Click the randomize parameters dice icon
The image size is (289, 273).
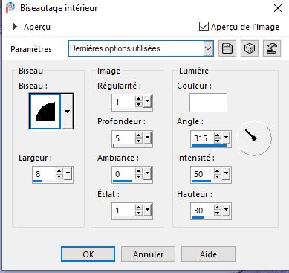coord(250,48)
